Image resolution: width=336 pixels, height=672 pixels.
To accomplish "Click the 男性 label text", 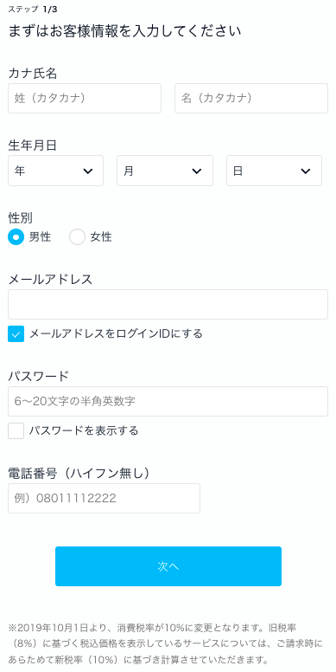I will pyautogui.click(x=40, y=237).
